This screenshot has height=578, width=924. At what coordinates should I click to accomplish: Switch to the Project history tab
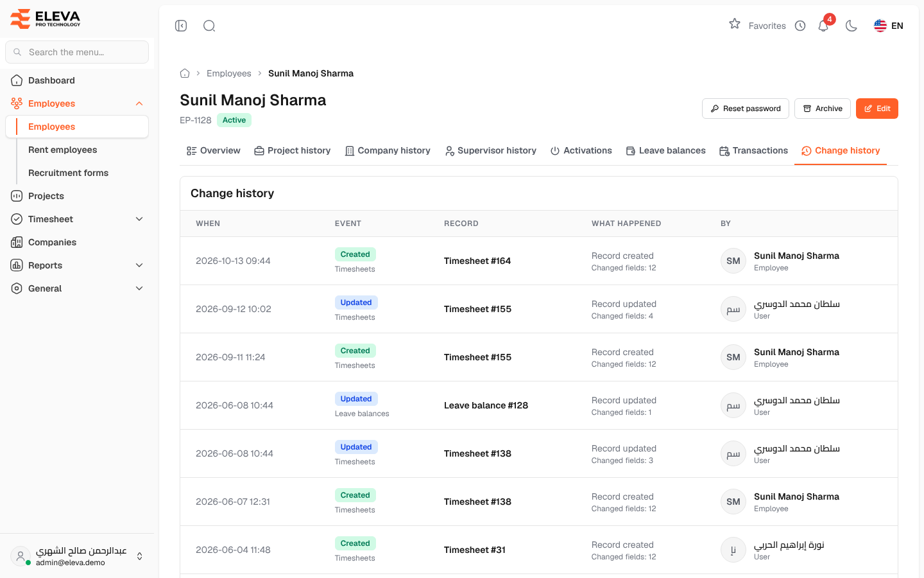(293, 150)
